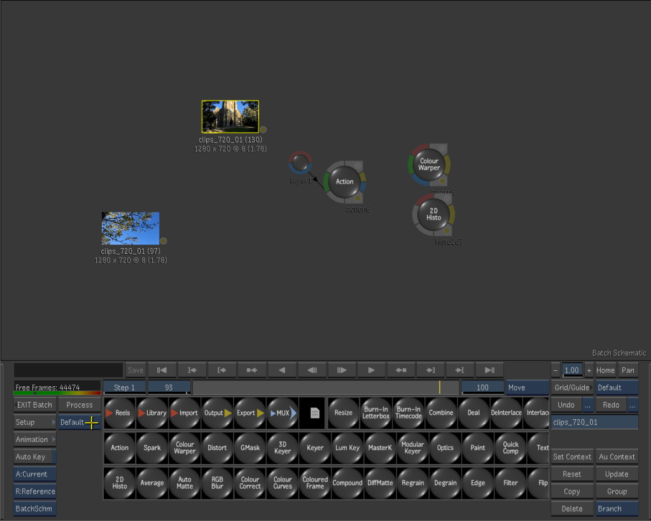Image resolution: width=651 pixels, height=521 pixels.
Task: Pick the GMask node from bin
Action: [250, 448]
